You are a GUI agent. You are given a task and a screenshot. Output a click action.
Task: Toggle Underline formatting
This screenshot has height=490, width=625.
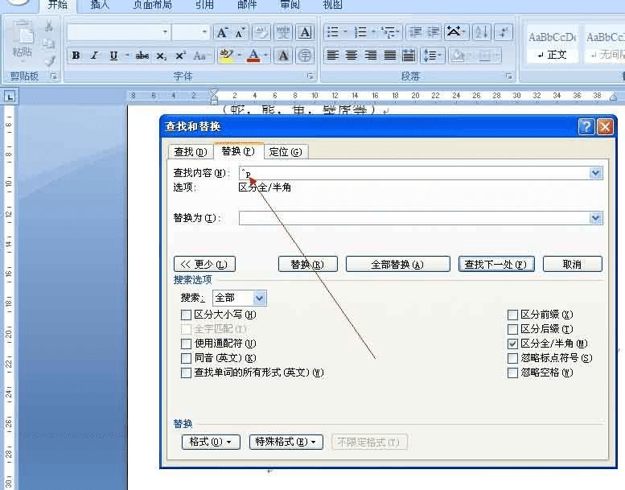(113, 56)
